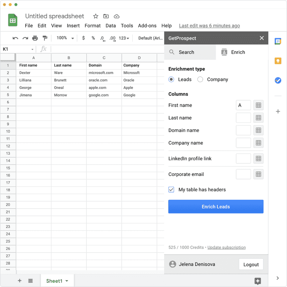This screenshot has height=287, width=287.
Task: Click the Corporate email column input
Action: pyautogui.click(x=243, y=174)
